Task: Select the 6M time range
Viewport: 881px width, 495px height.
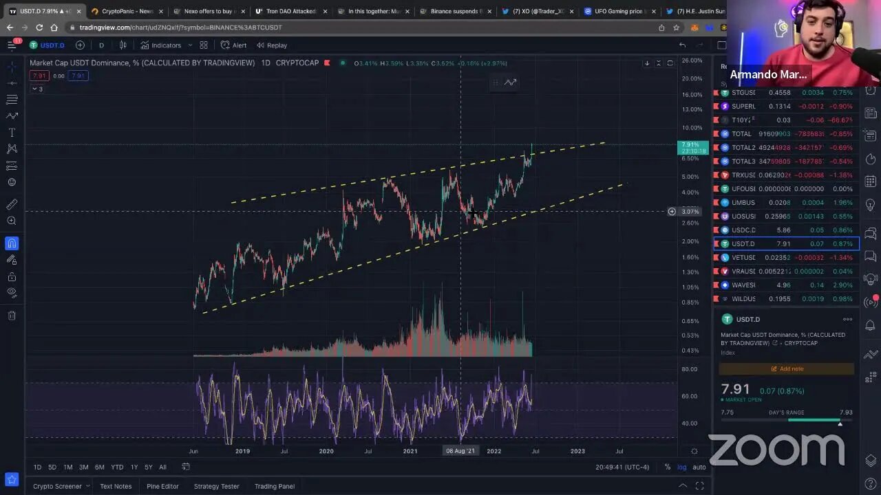Action: click(100, 467)
